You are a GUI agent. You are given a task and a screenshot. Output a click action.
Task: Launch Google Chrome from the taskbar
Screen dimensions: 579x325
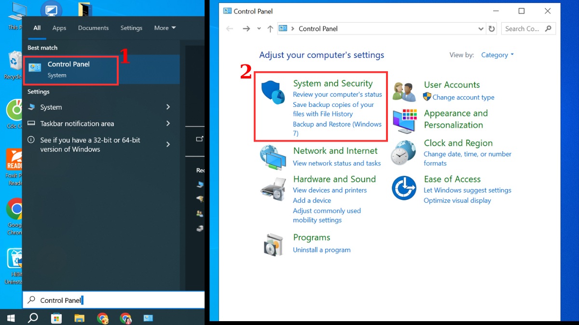[102, 318]
